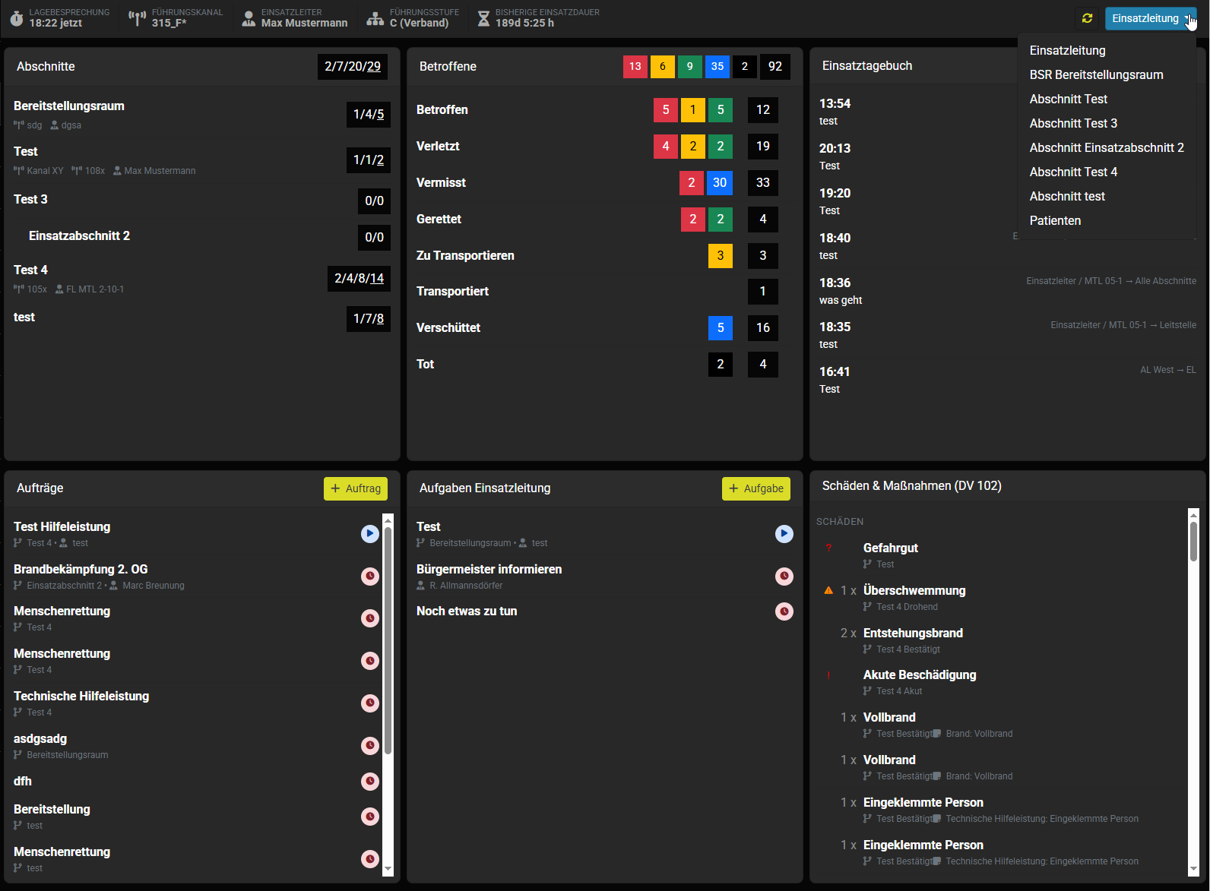Click yellow total badge 6 in Betroffene header
Image resolution: width=1210 pixels, height=891 pixels.
click(663, 66)
